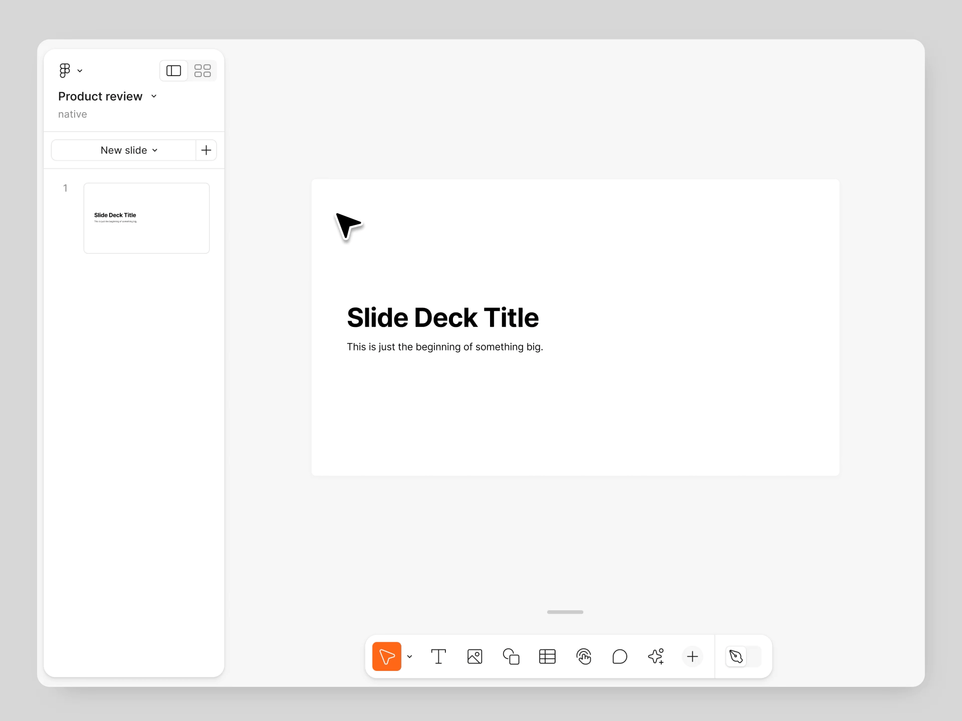Expand the chevron beside Figma logo
The image size is (962, 721).
point(80,71)
